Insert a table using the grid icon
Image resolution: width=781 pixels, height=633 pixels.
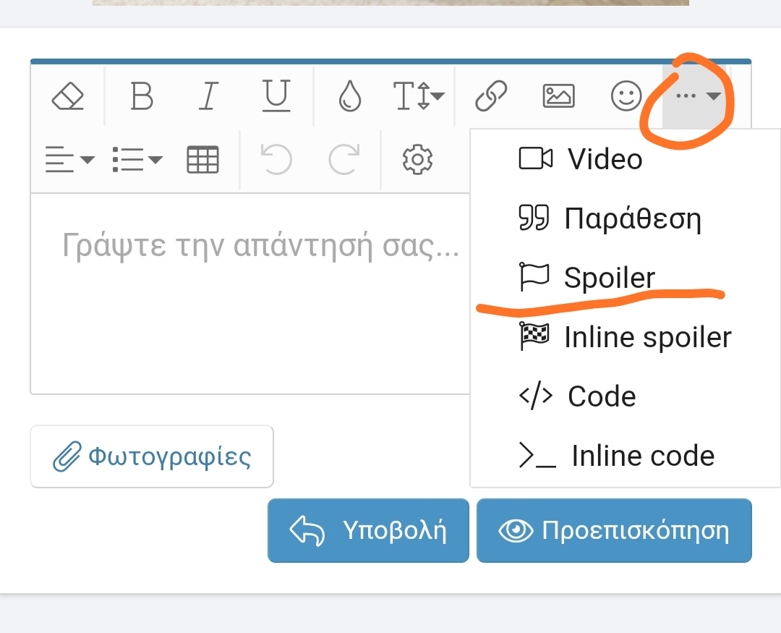202,159
